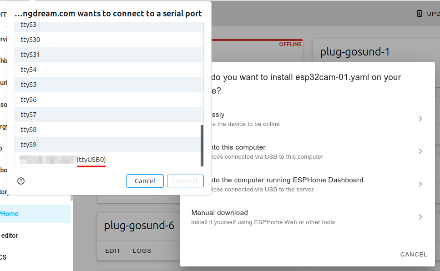Cancel the serial port dialog
Screen dimensions: 440x271
(145, 181)
